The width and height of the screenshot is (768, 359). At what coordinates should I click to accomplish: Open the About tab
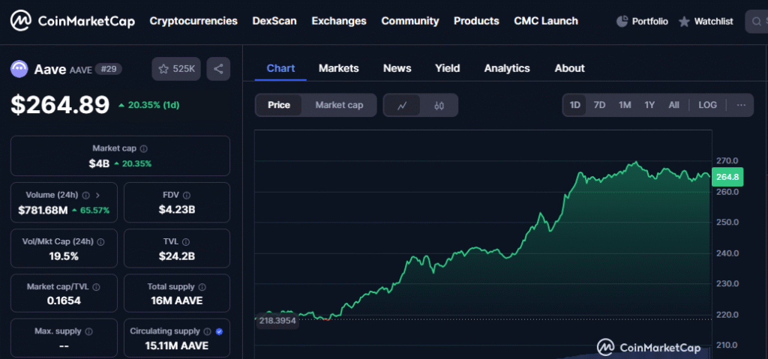(x=570, y=68)
